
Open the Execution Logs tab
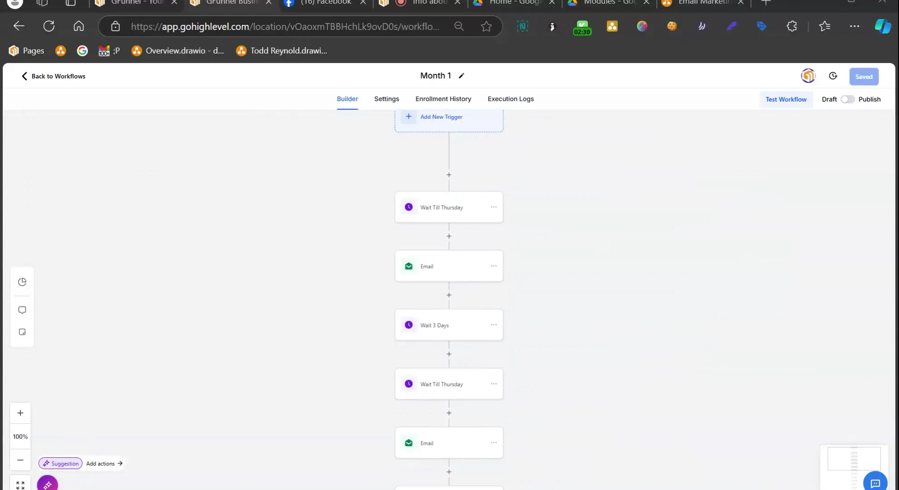(511, 99)
